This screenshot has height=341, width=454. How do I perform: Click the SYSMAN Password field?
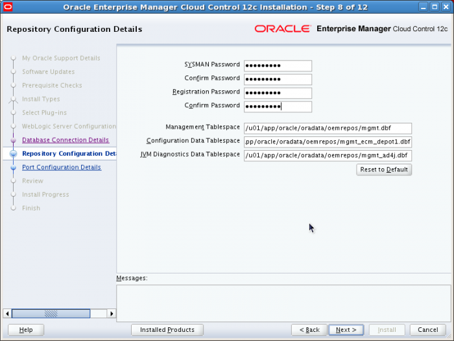point(278,66)
